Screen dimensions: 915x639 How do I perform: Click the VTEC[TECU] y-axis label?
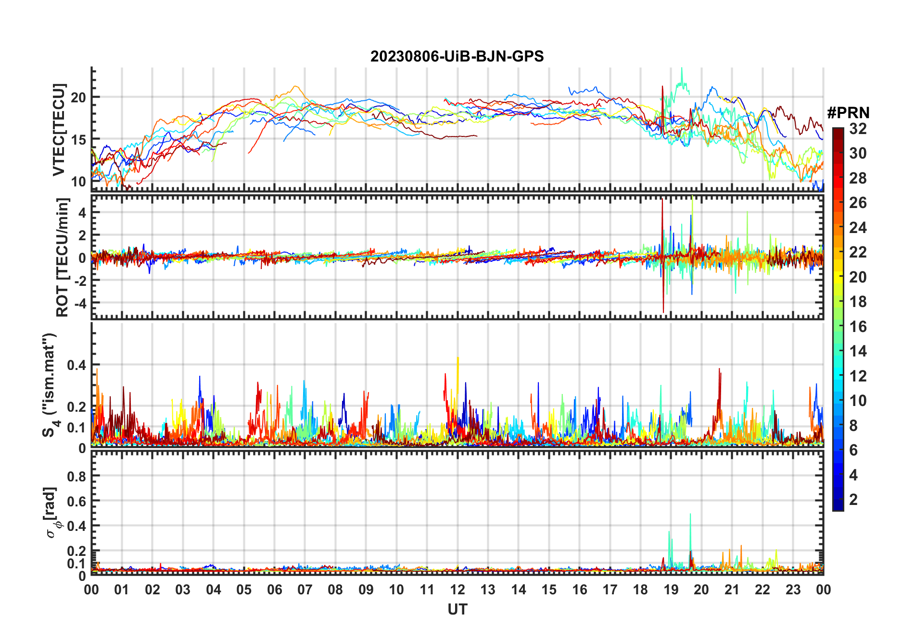point(59,130)
